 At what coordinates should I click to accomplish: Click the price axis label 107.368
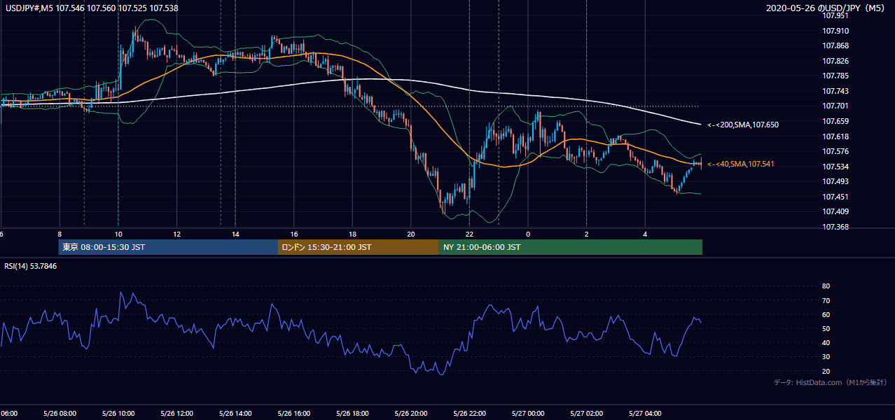point(836,227)
